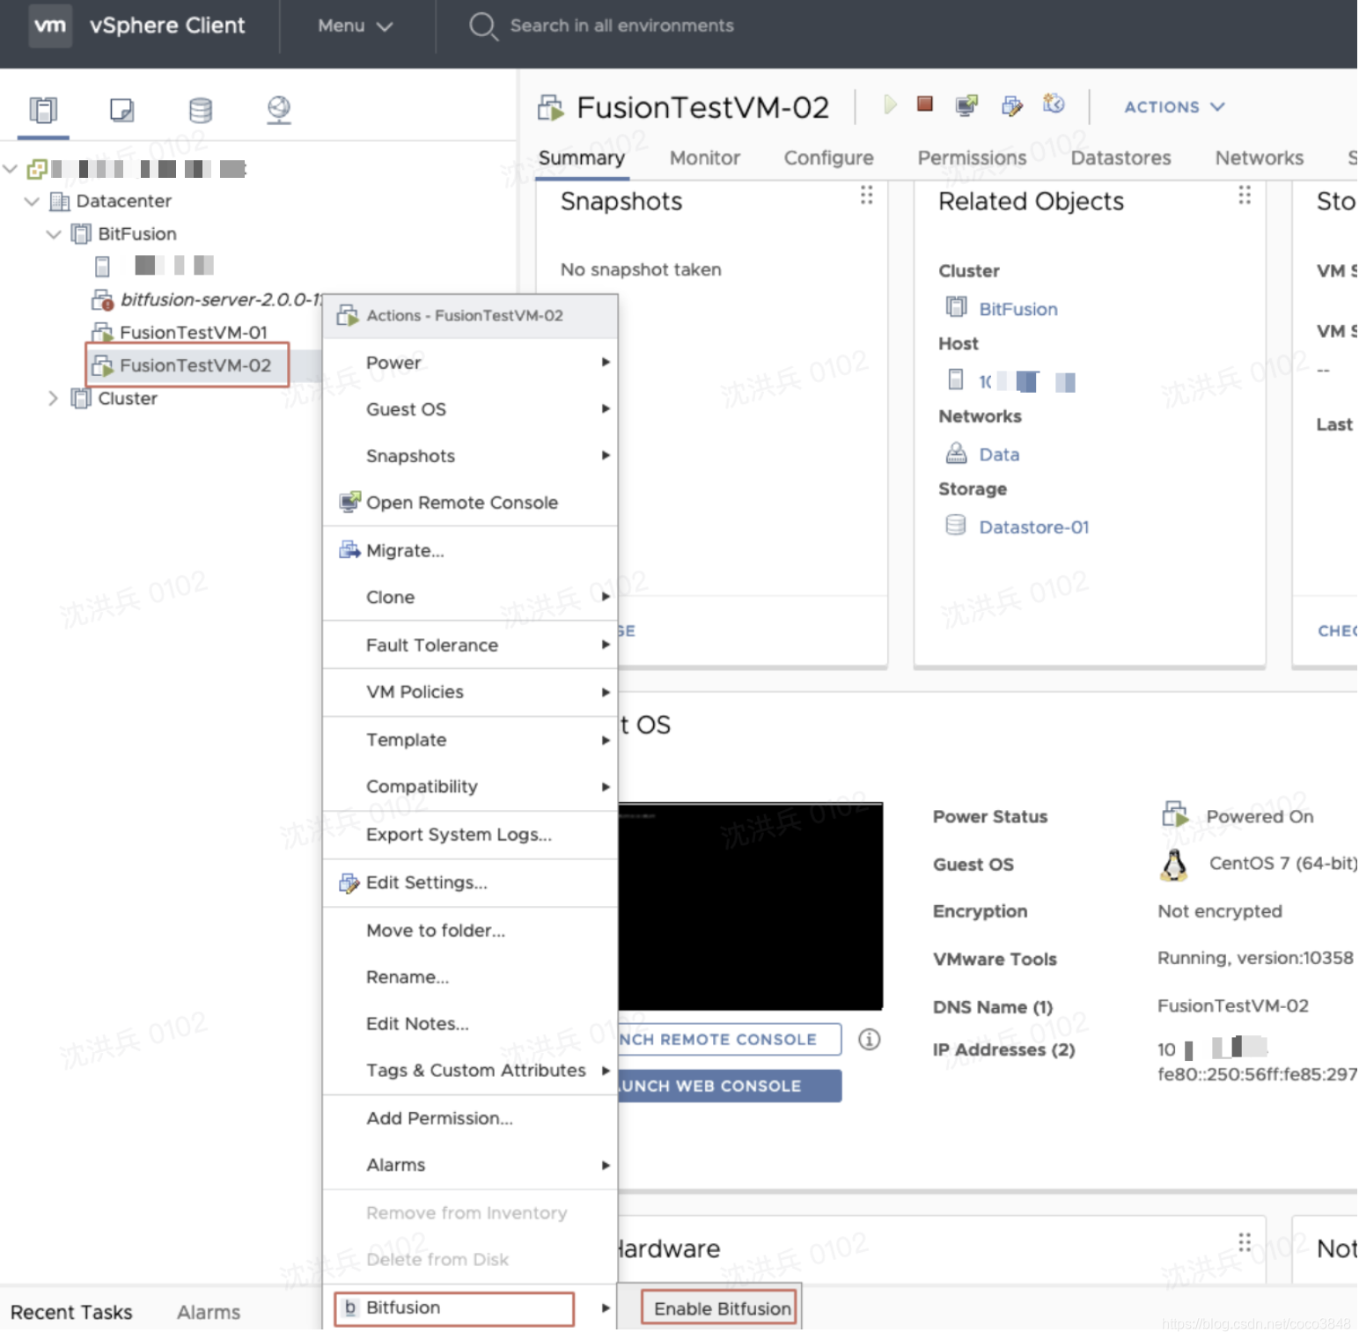Open the Actions dropdown for FusionTestVM-02
This screenshot has width=1359, height=1340.
1173,107
